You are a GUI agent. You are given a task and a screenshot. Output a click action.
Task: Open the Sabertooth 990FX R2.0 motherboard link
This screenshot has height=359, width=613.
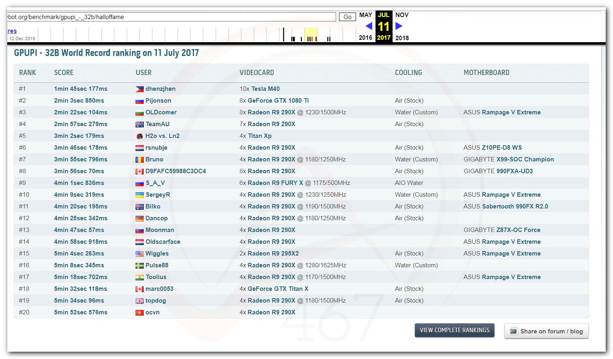(x=515, y=206)
